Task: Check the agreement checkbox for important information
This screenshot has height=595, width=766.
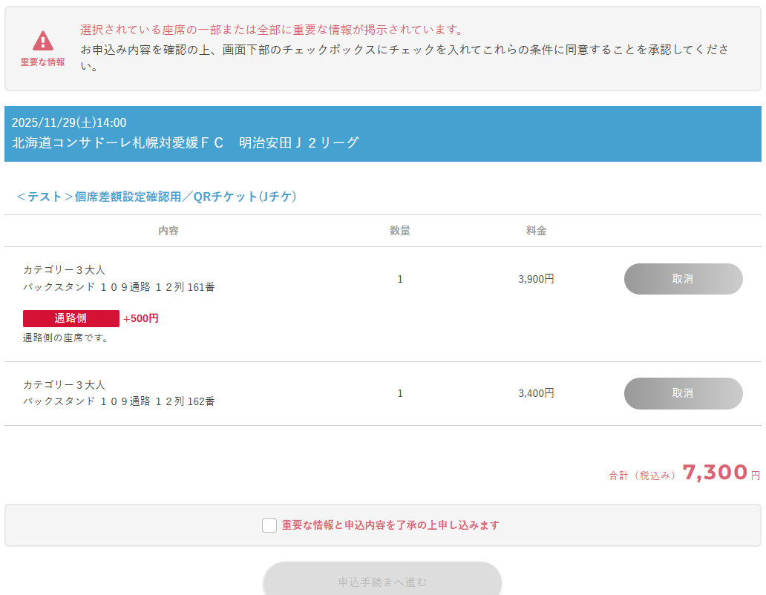Action: [x=269, y=525]
